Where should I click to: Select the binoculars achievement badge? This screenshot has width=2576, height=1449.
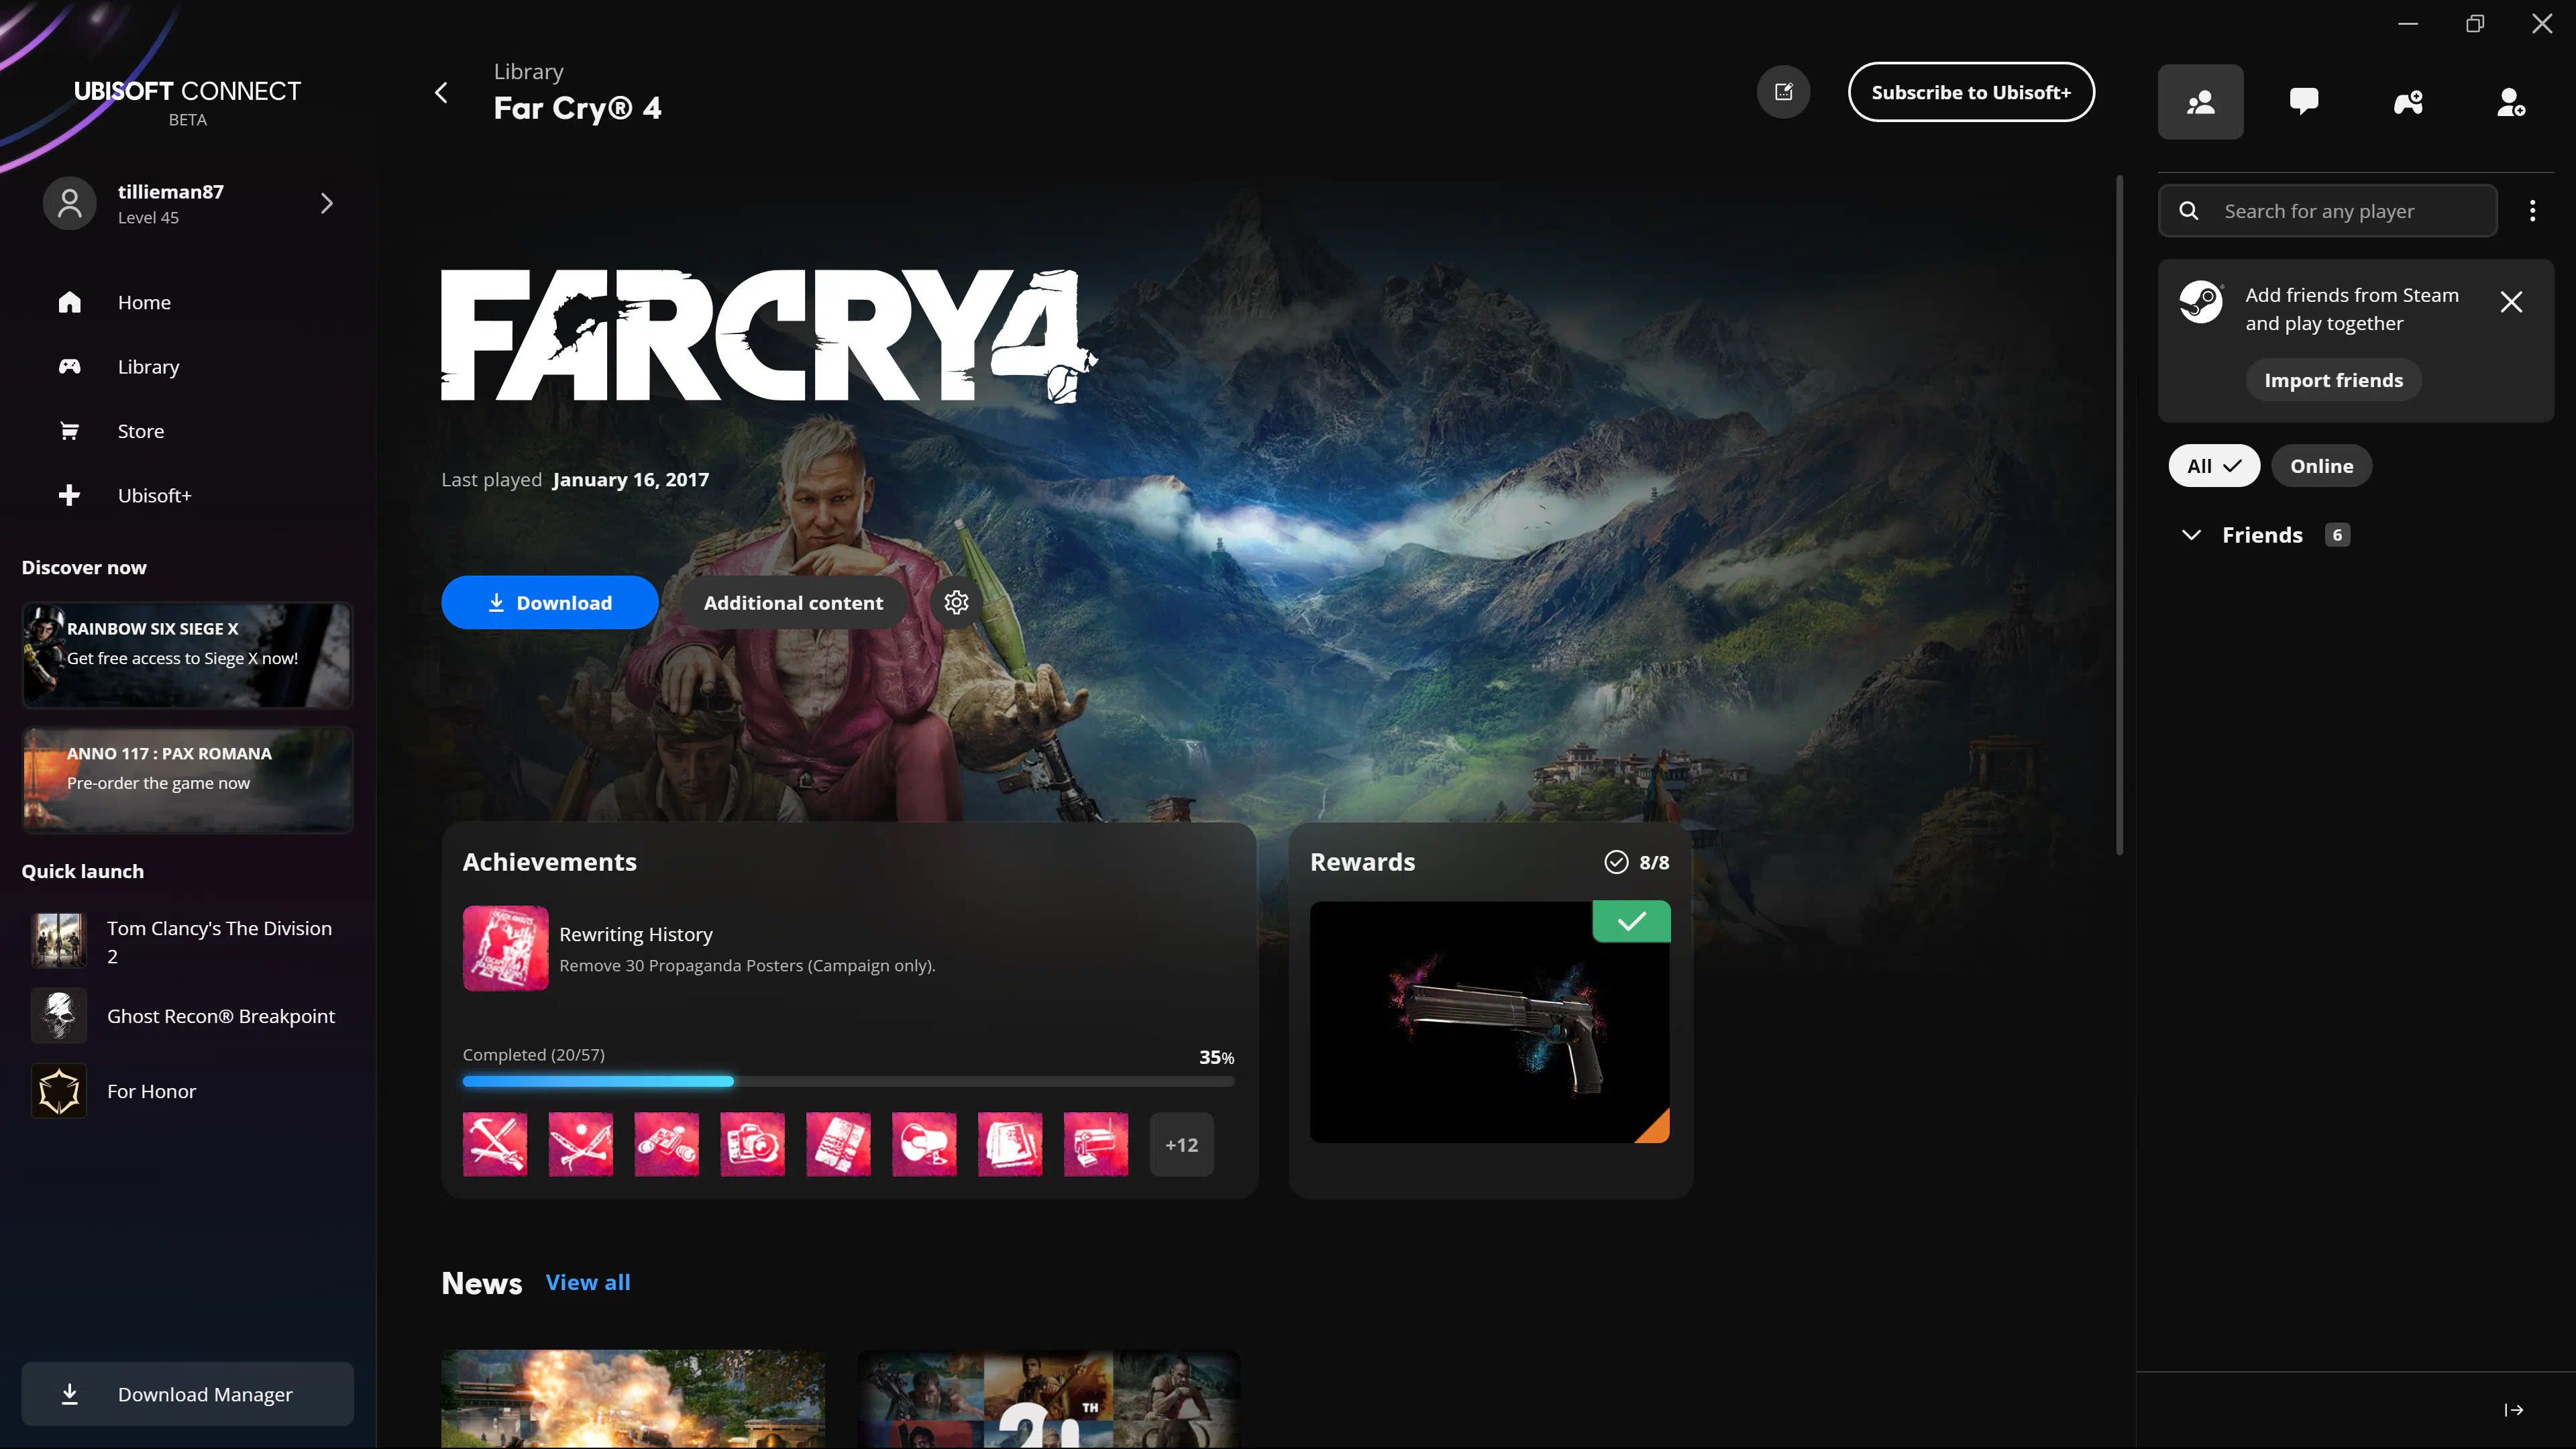[x=666, y=1144]
